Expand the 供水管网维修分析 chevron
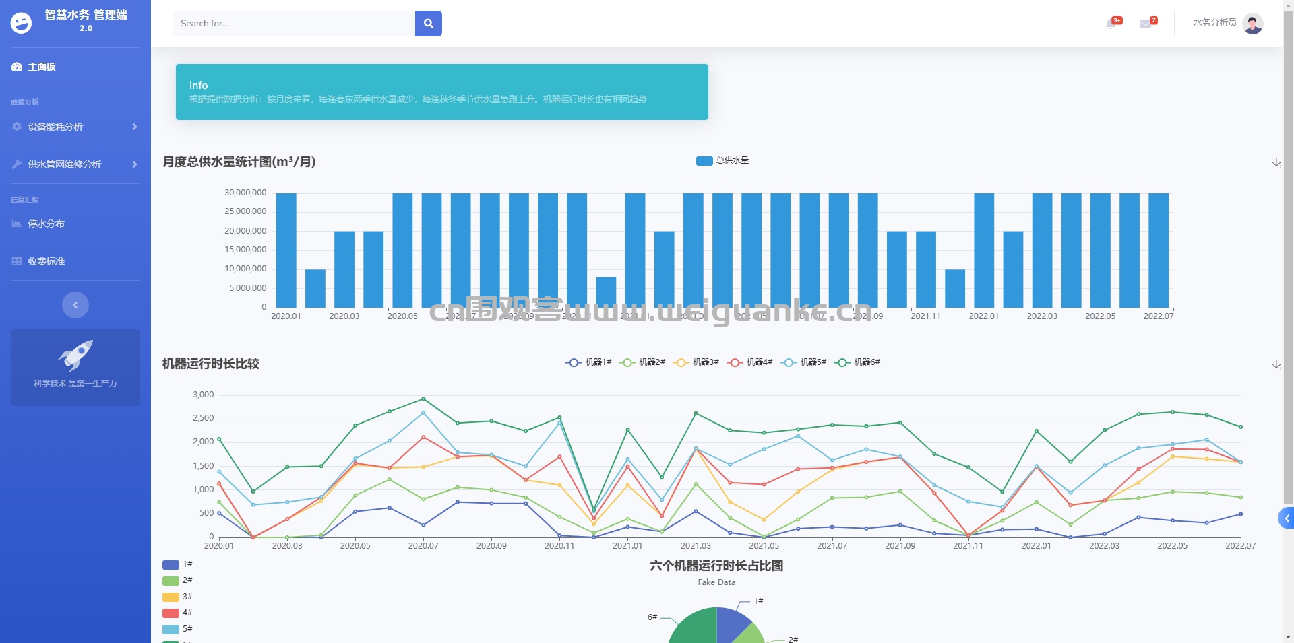The width and height of the screenshot is (1294, 643). (x=135, y=164)
